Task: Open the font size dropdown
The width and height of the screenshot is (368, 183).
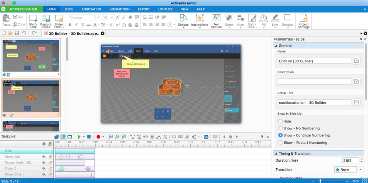Action: [x=112, y=17]
